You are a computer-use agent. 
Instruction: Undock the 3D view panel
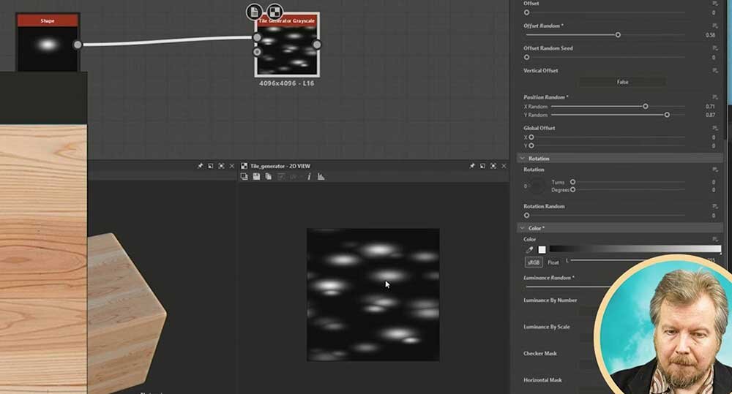coord(211,166)
